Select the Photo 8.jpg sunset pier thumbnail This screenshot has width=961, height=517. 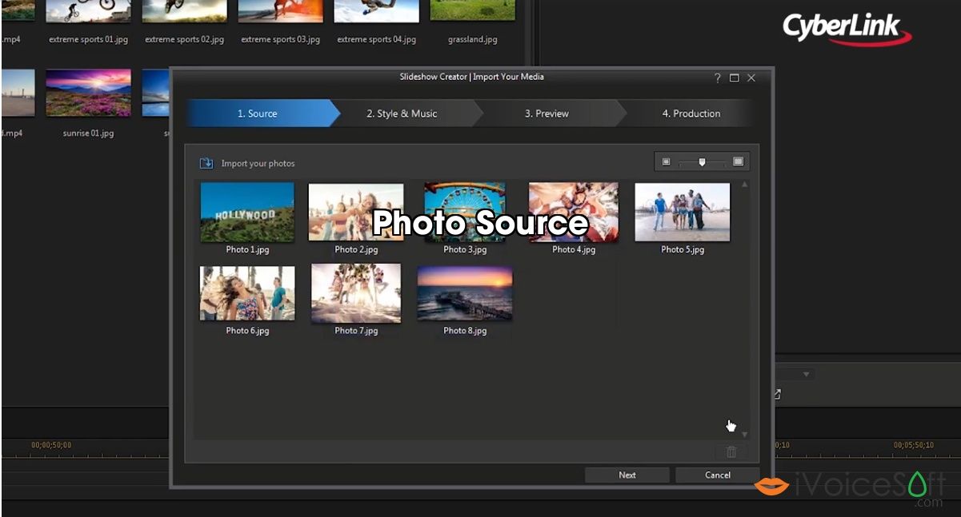465,293
